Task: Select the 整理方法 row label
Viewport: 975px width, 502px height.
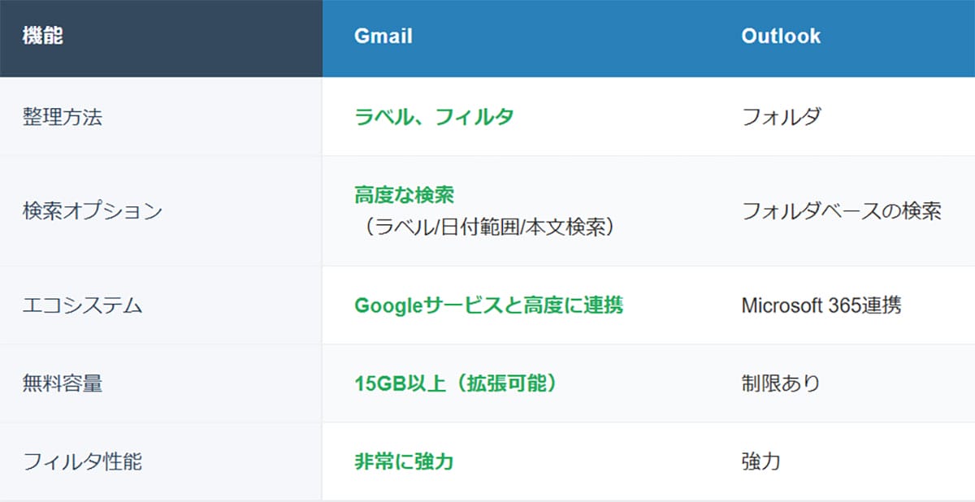Action: (x=63, y=117)
